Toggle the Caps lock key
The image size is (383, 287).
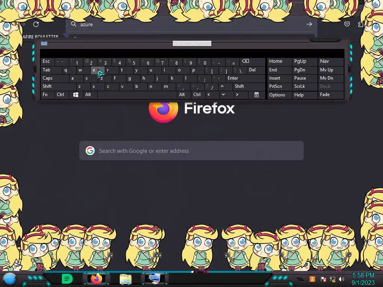click(55, 78)
